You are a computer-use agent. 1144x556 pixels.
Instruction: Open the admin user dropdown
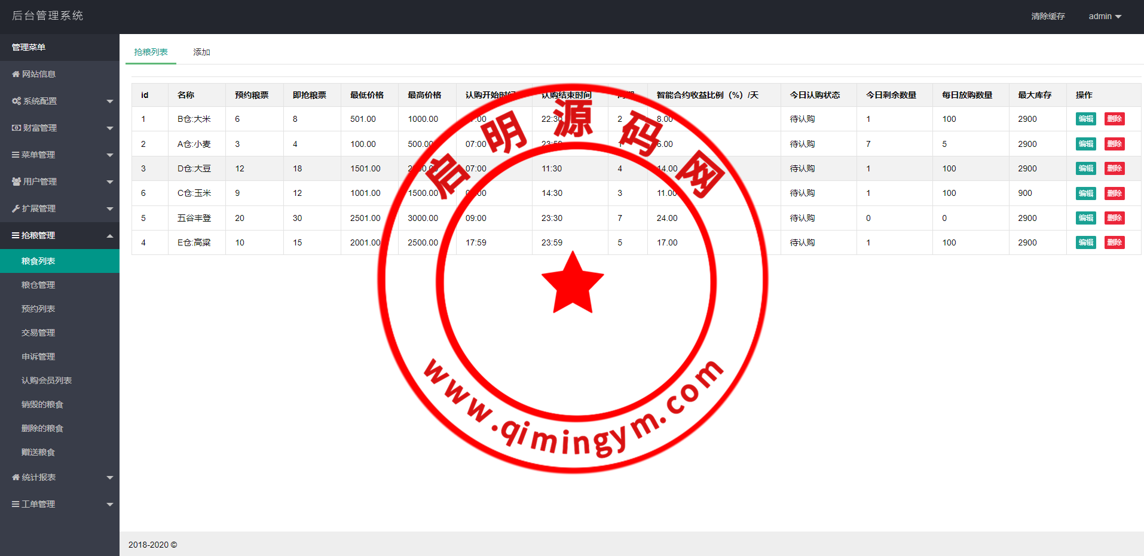click(x=1104, y=16)
